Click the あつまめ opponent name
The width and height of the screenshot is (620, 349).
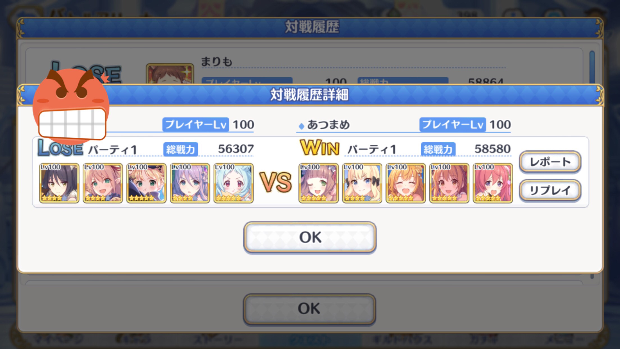pos(328,124)
